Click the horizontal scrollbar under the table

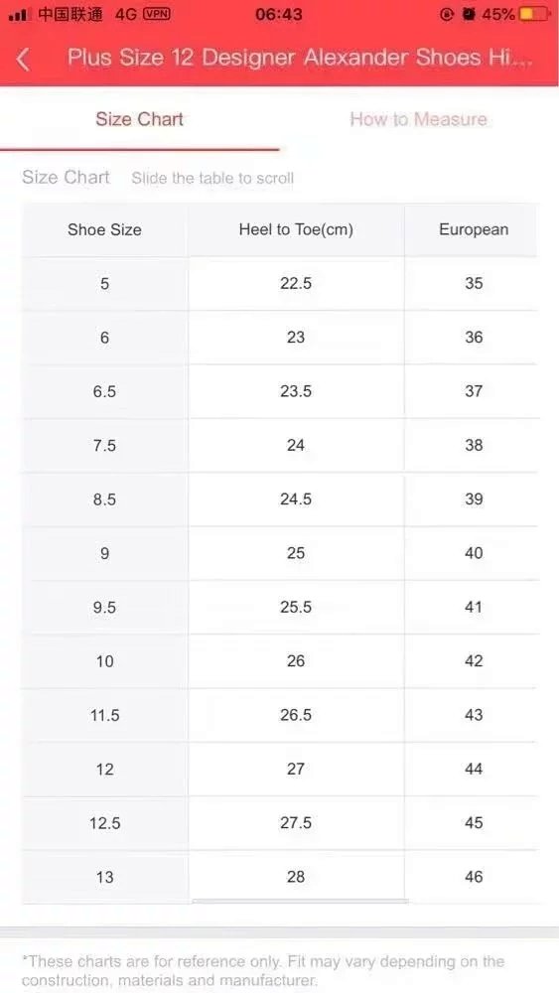[300, 901]
